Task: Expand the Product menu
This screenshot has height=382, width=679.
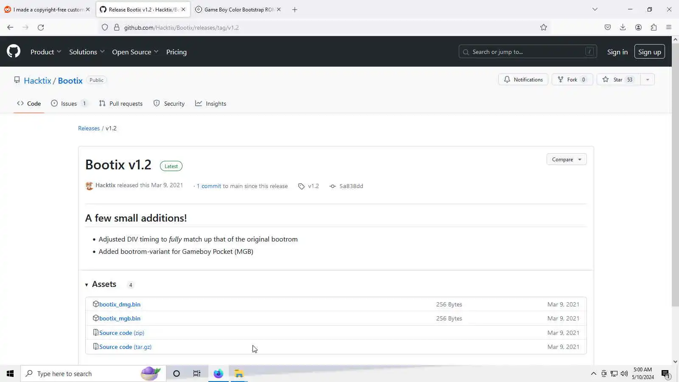Action: click(46, 52)
